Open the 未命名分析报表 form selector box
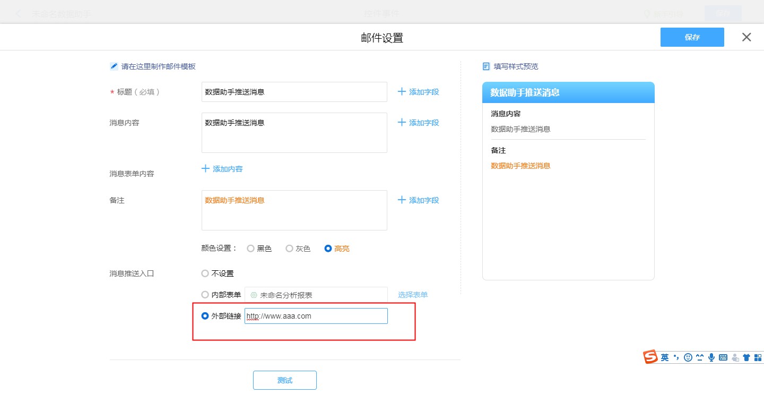This screenshot has width=764, height=402. [x=316, y=295]
